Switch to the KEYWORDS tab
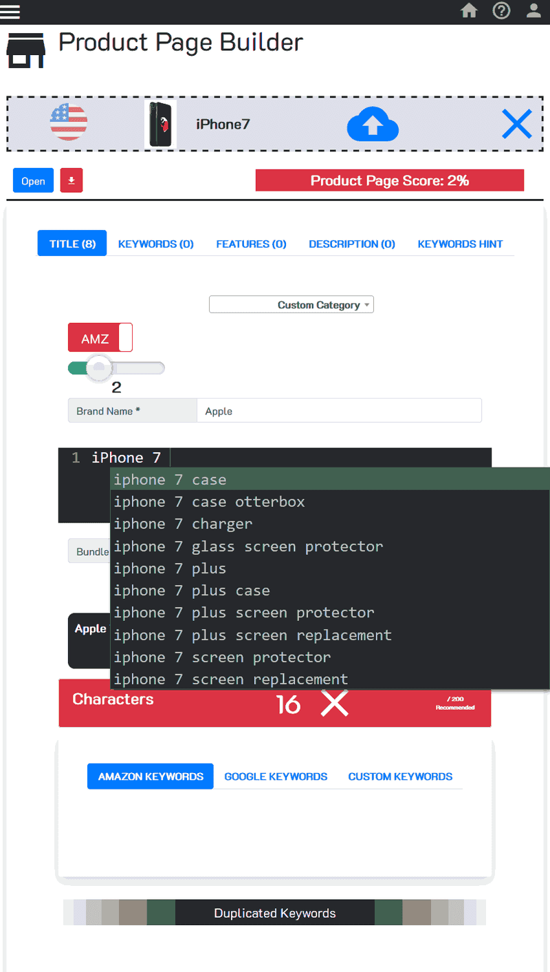 [155, 243]
